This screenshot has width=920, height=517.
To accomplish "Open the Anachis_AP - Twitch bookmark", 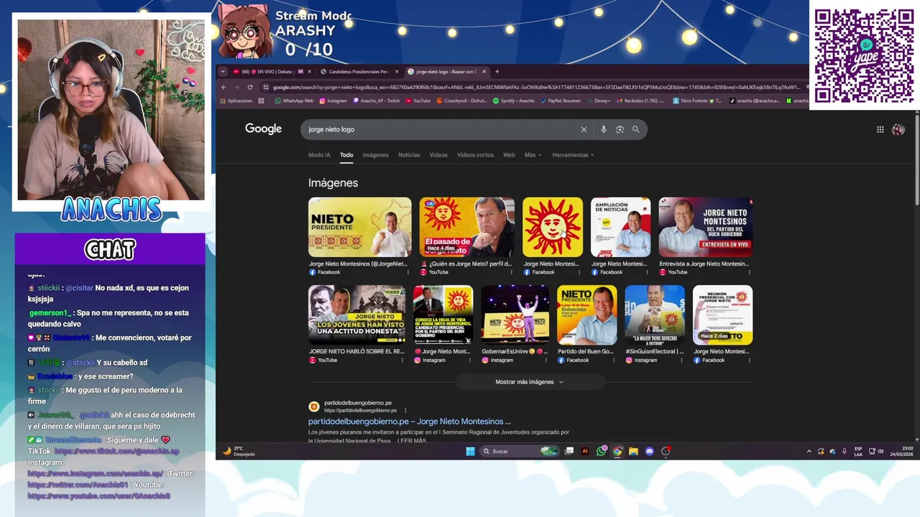I will (x=377, y=101).
